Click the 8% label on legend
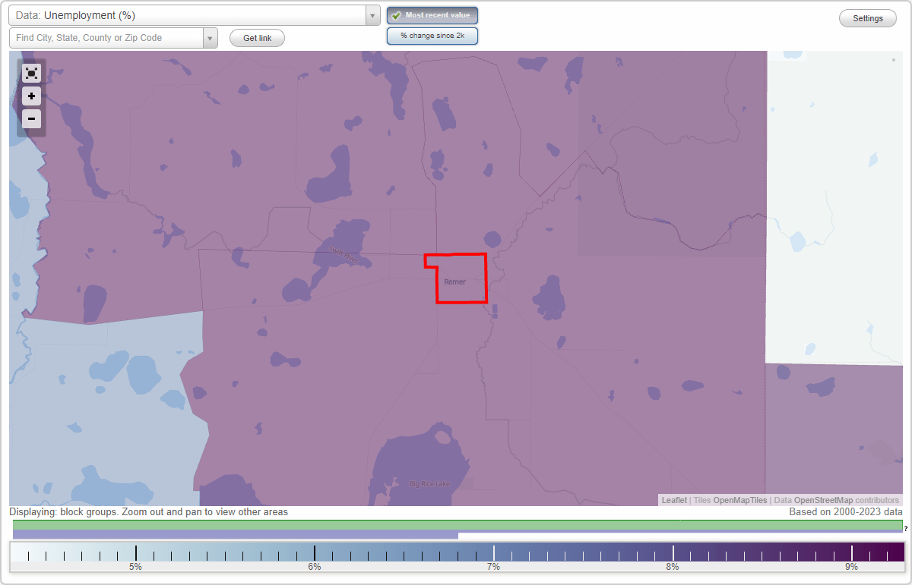Screen dimensions: 912x585 click(673, 567)
